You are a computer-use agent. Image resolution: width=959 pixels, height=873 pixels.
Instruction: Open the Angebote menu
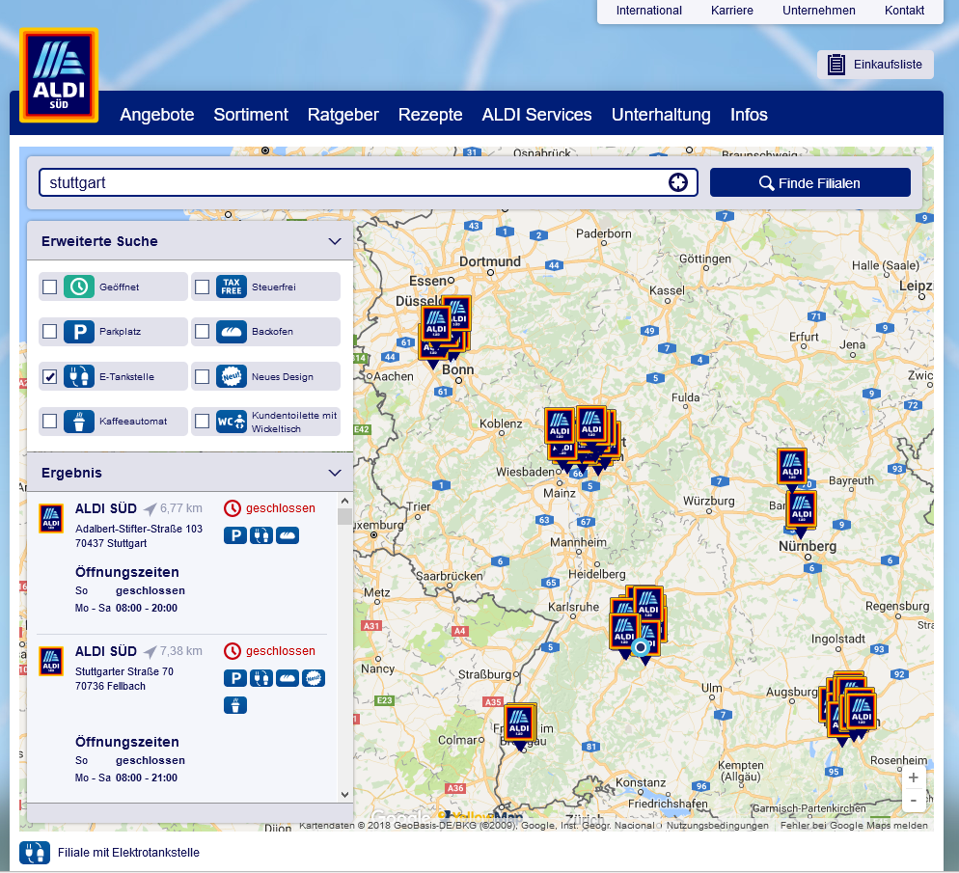tap(156, 115)
